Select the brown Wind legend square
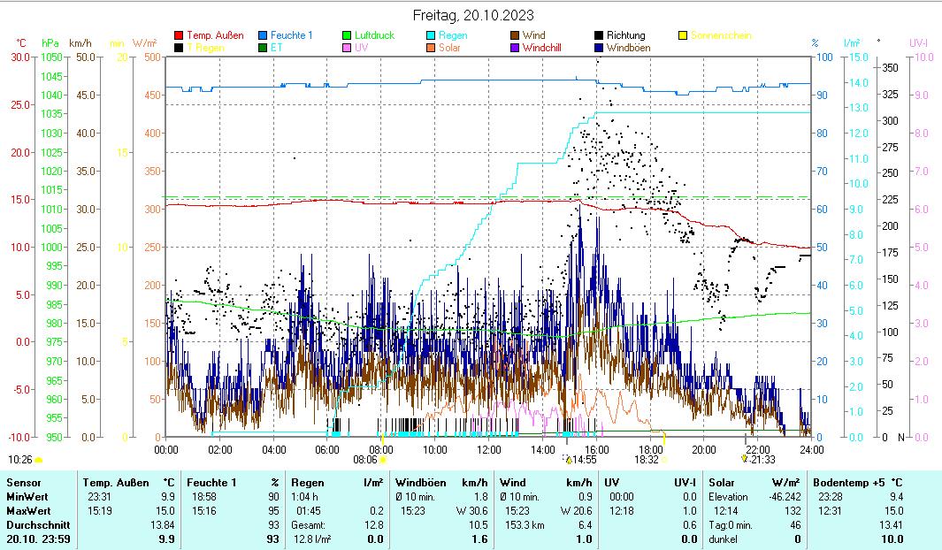The width and height of the screenshot is (942, 550). 515,36
